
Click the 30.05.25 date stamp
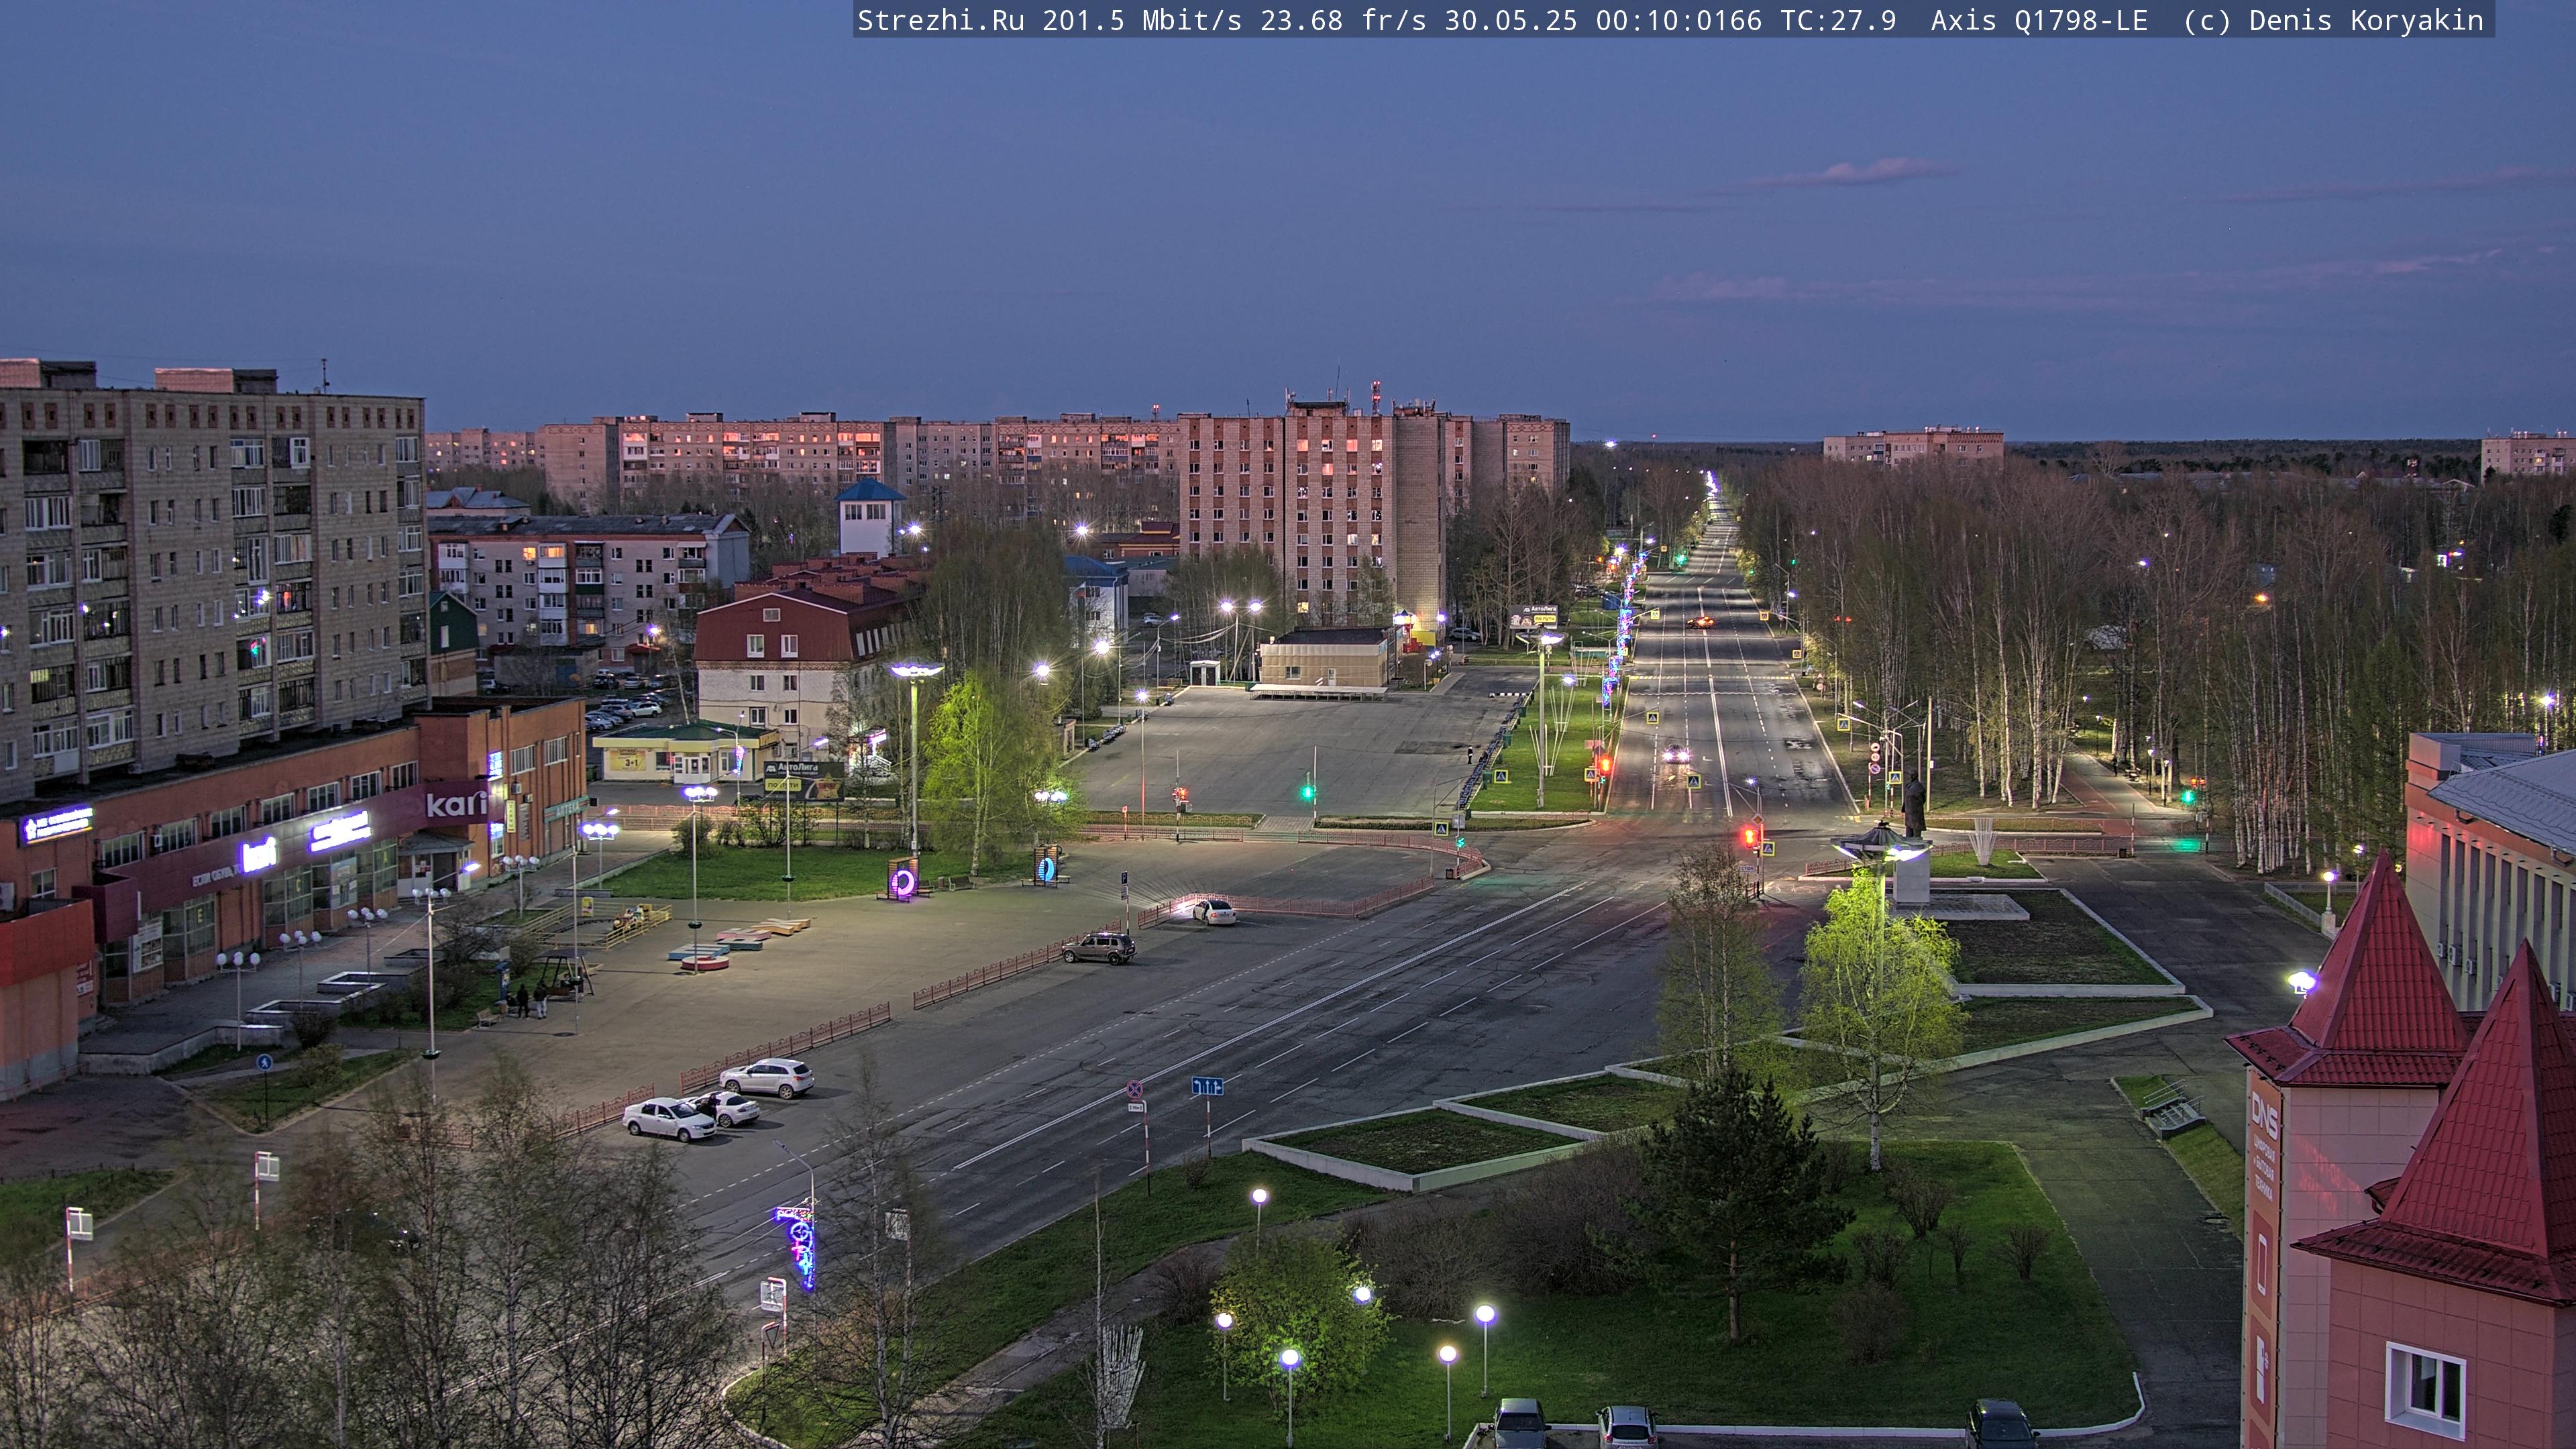[x=1510, y=21]
